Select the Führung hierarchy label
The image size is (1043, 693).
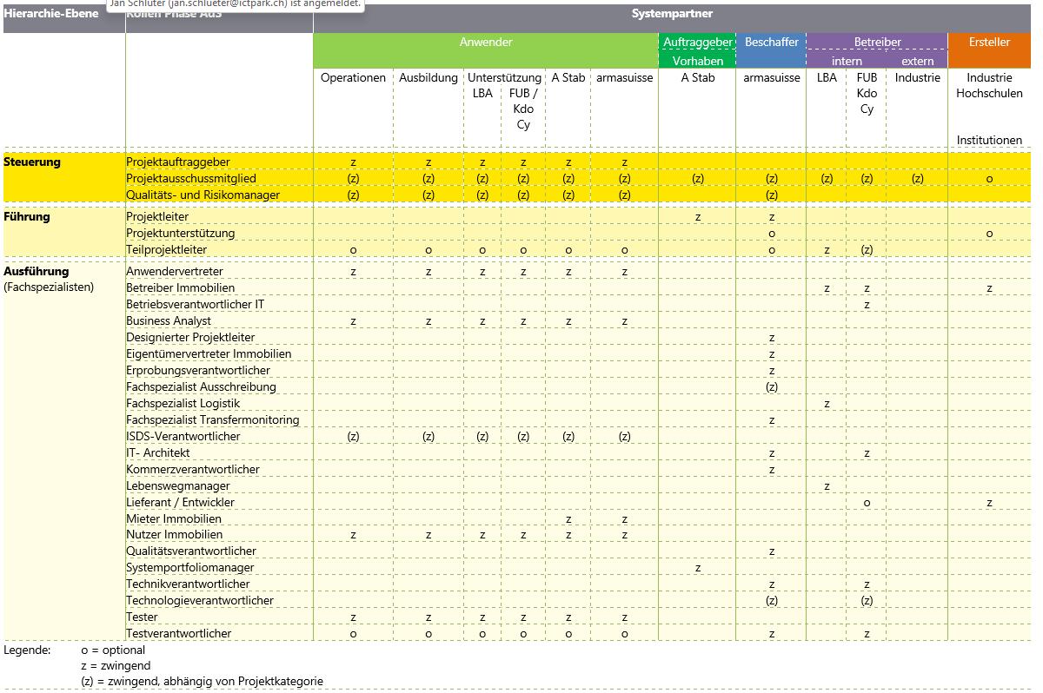pyautogui.click(x=27, y=217)
